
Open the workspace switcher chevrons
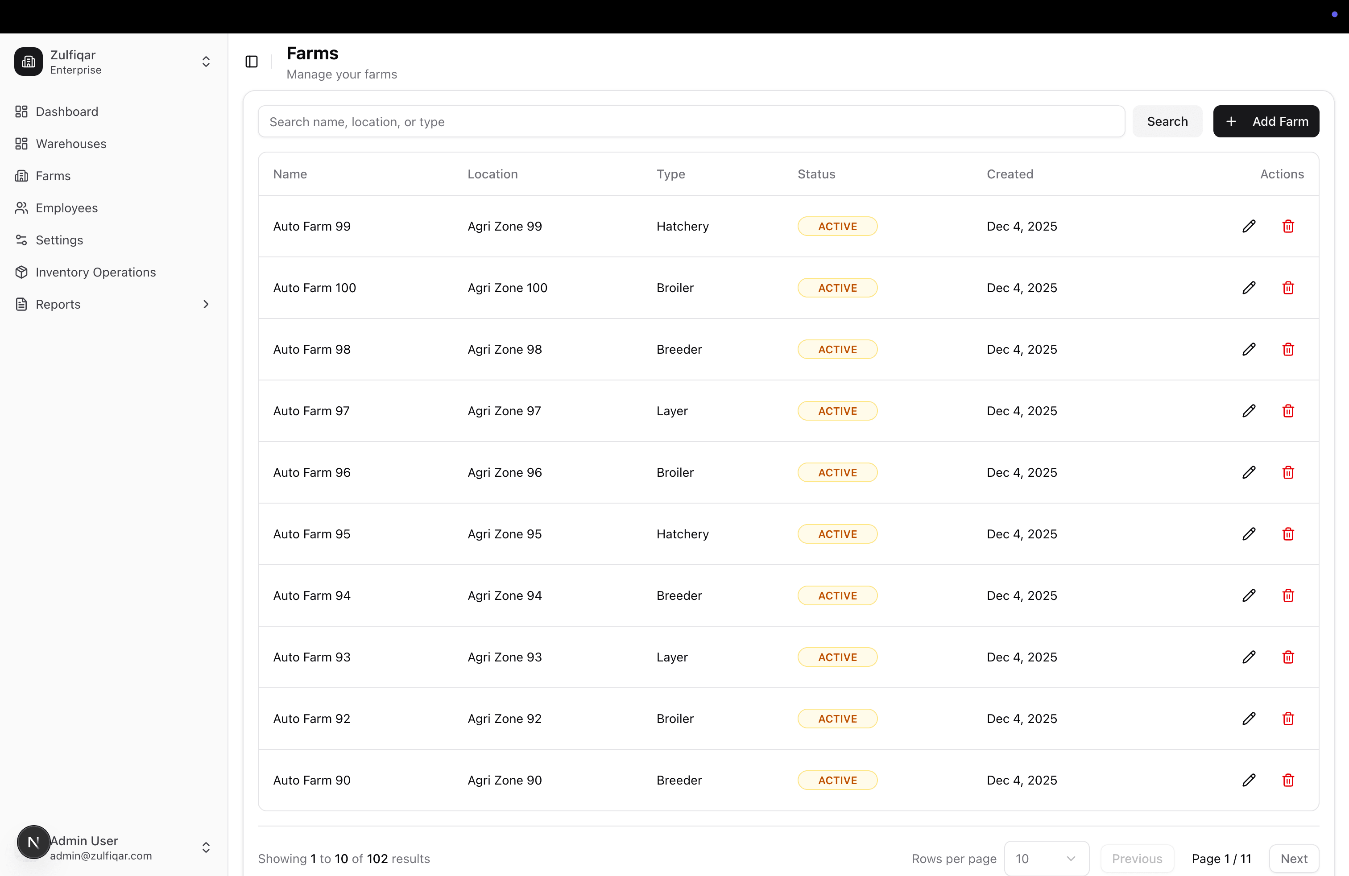click(x=206, y=61)
